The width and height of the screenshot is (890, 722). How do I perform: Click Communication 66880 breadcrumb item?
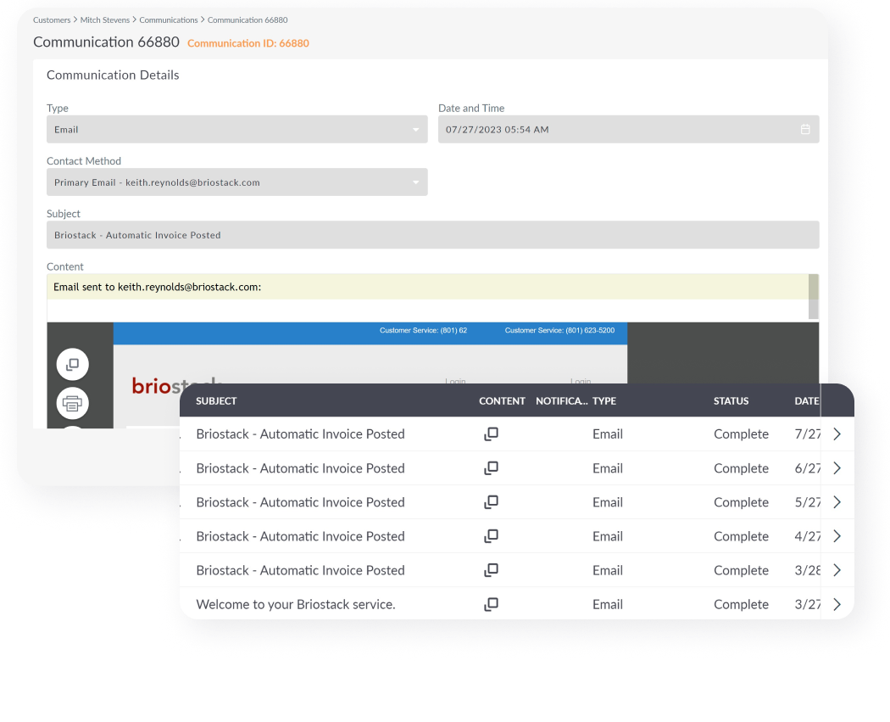click(x=248, y=20)
